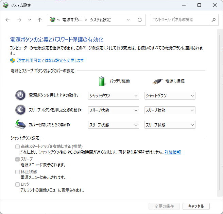Viewport: 223px width, 214px height.
Task: Open the address bar history dropdown
Action: (128, 20)
